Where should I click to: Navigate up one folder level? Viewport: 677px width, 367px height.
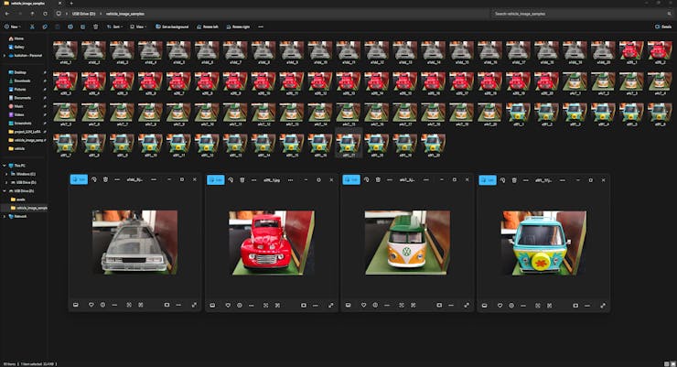point(32,14)
